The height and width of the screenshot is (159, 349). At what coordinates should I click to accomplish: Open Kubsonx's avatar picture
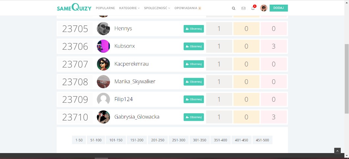click(x=103, y=46)
